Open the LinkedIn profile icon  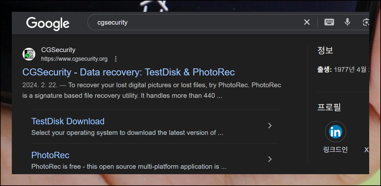[x=336, y=132]
